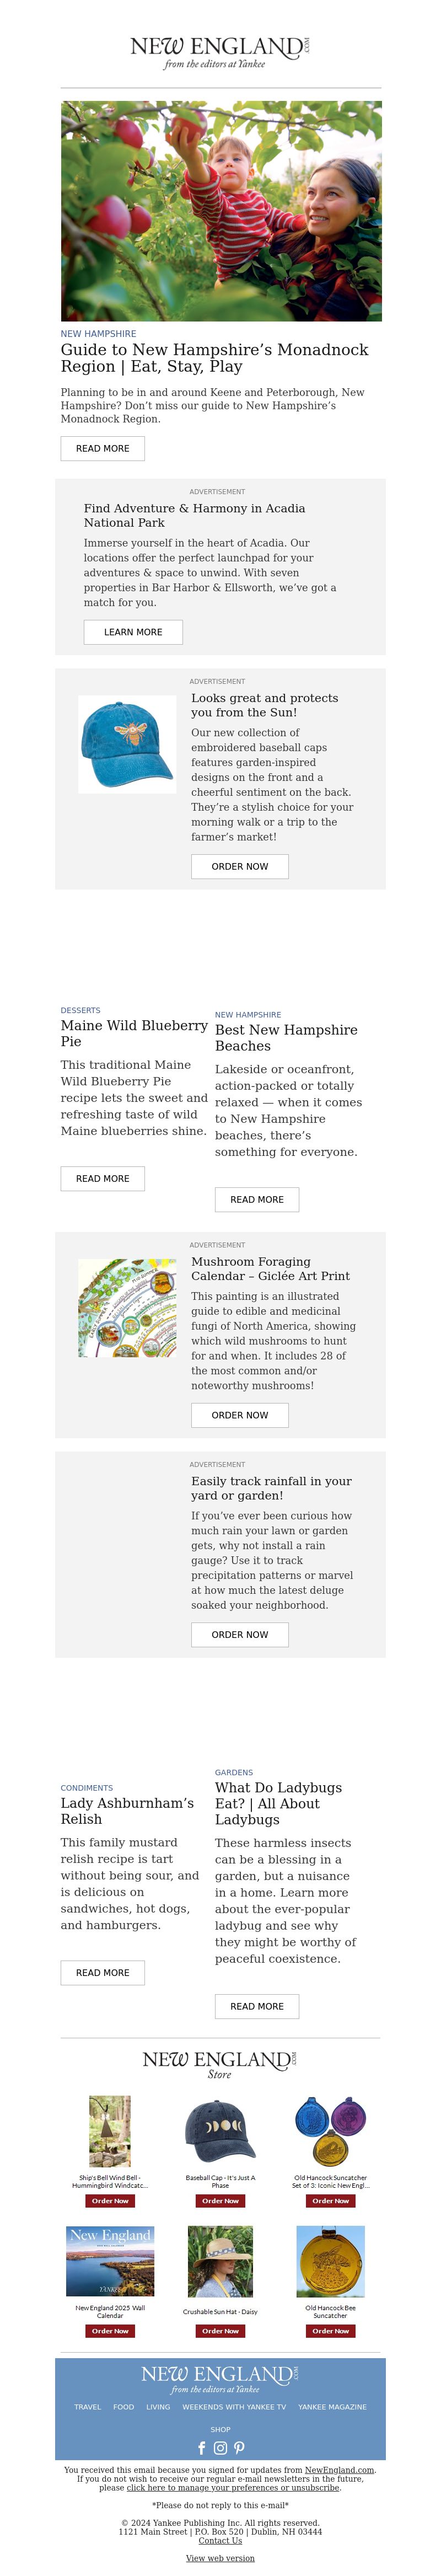Open the Pinterest icon in the footer
Image resolution: width=441 pixels, height=2576 pixels.
239,2448
